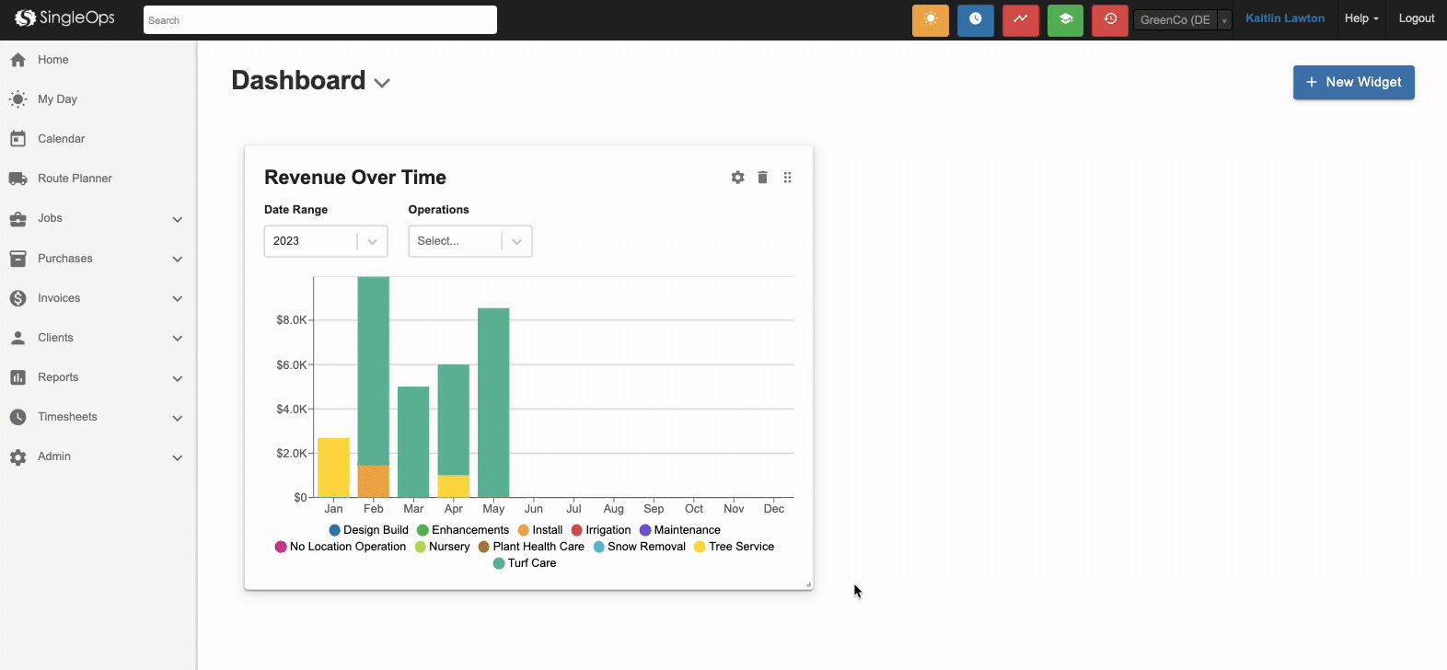Delete widget using the trash icon

tap(762, 178)
